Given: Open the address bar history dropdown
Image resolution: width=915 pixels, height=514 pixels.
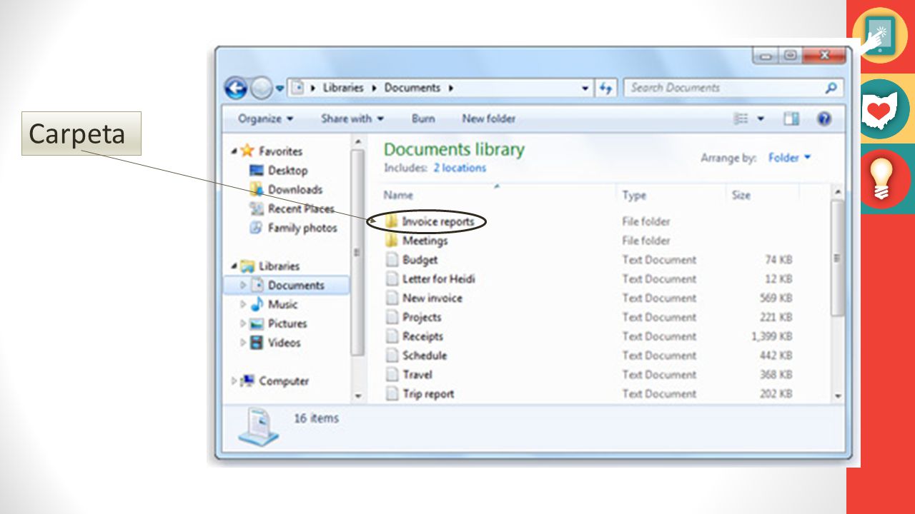Looking at the screenshot, I should pos(585,89).
